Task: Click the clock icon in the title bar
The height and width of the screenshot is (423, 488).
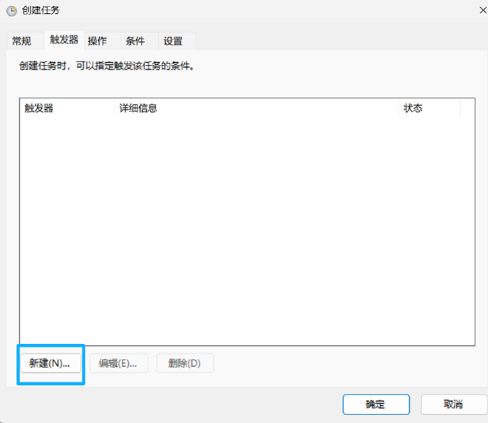Action: (12, 10)
